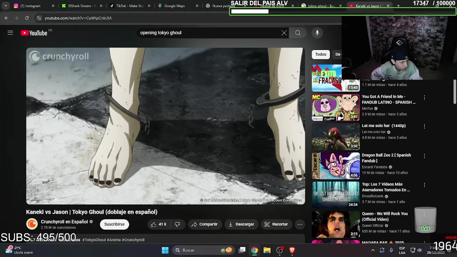Image resolution: width=457 pixels, height=257 pixels.
Task: Open a new browser tab with plus
Action: [x=398, y=6]
